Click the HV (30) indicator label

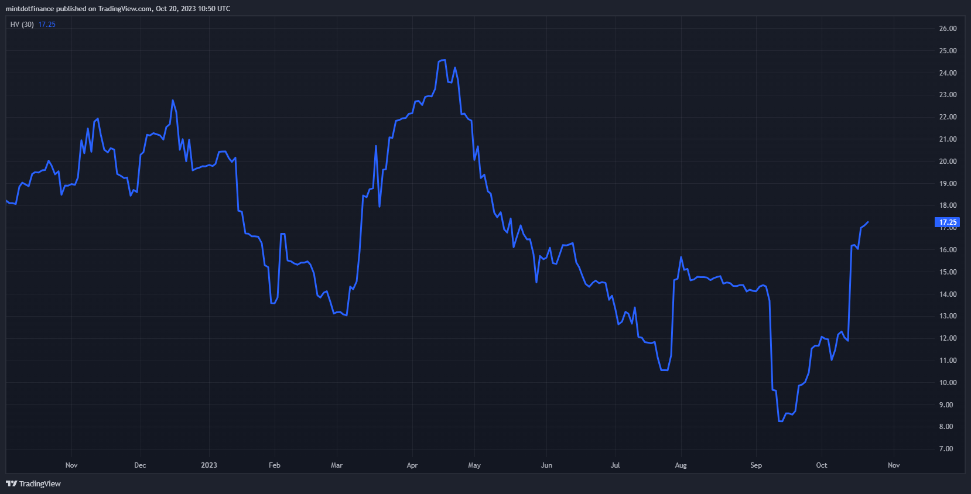pos(22,25)
